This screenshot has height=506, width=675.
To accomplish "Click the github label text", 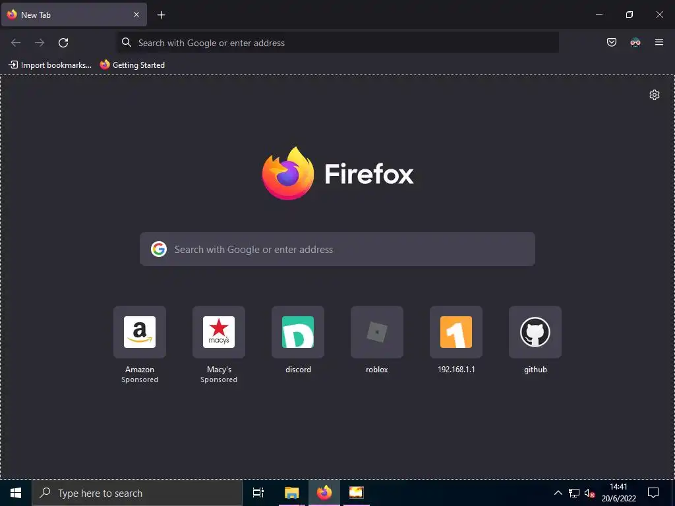I will click(535, 370).
